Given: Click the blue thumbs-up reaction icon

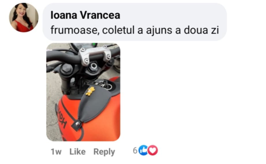Looking at the screenshot, I should (143, 150).
